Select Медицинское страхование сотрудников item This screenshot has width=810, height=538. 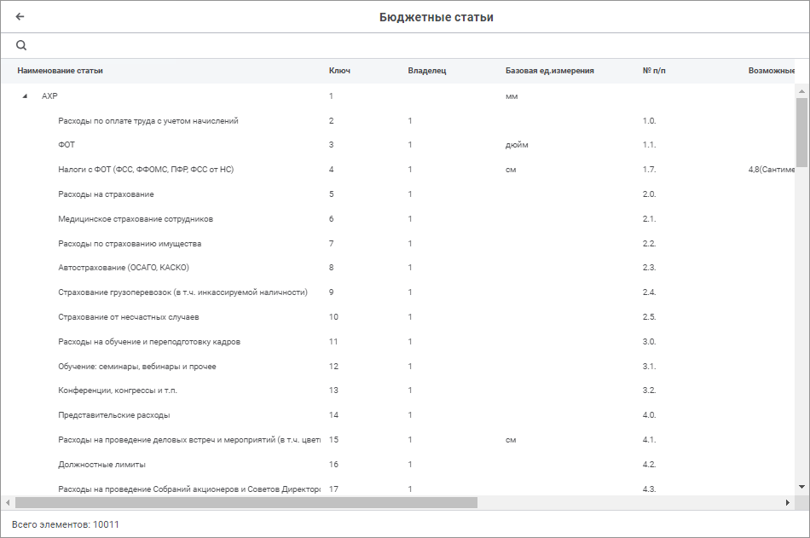coord(136,219)
